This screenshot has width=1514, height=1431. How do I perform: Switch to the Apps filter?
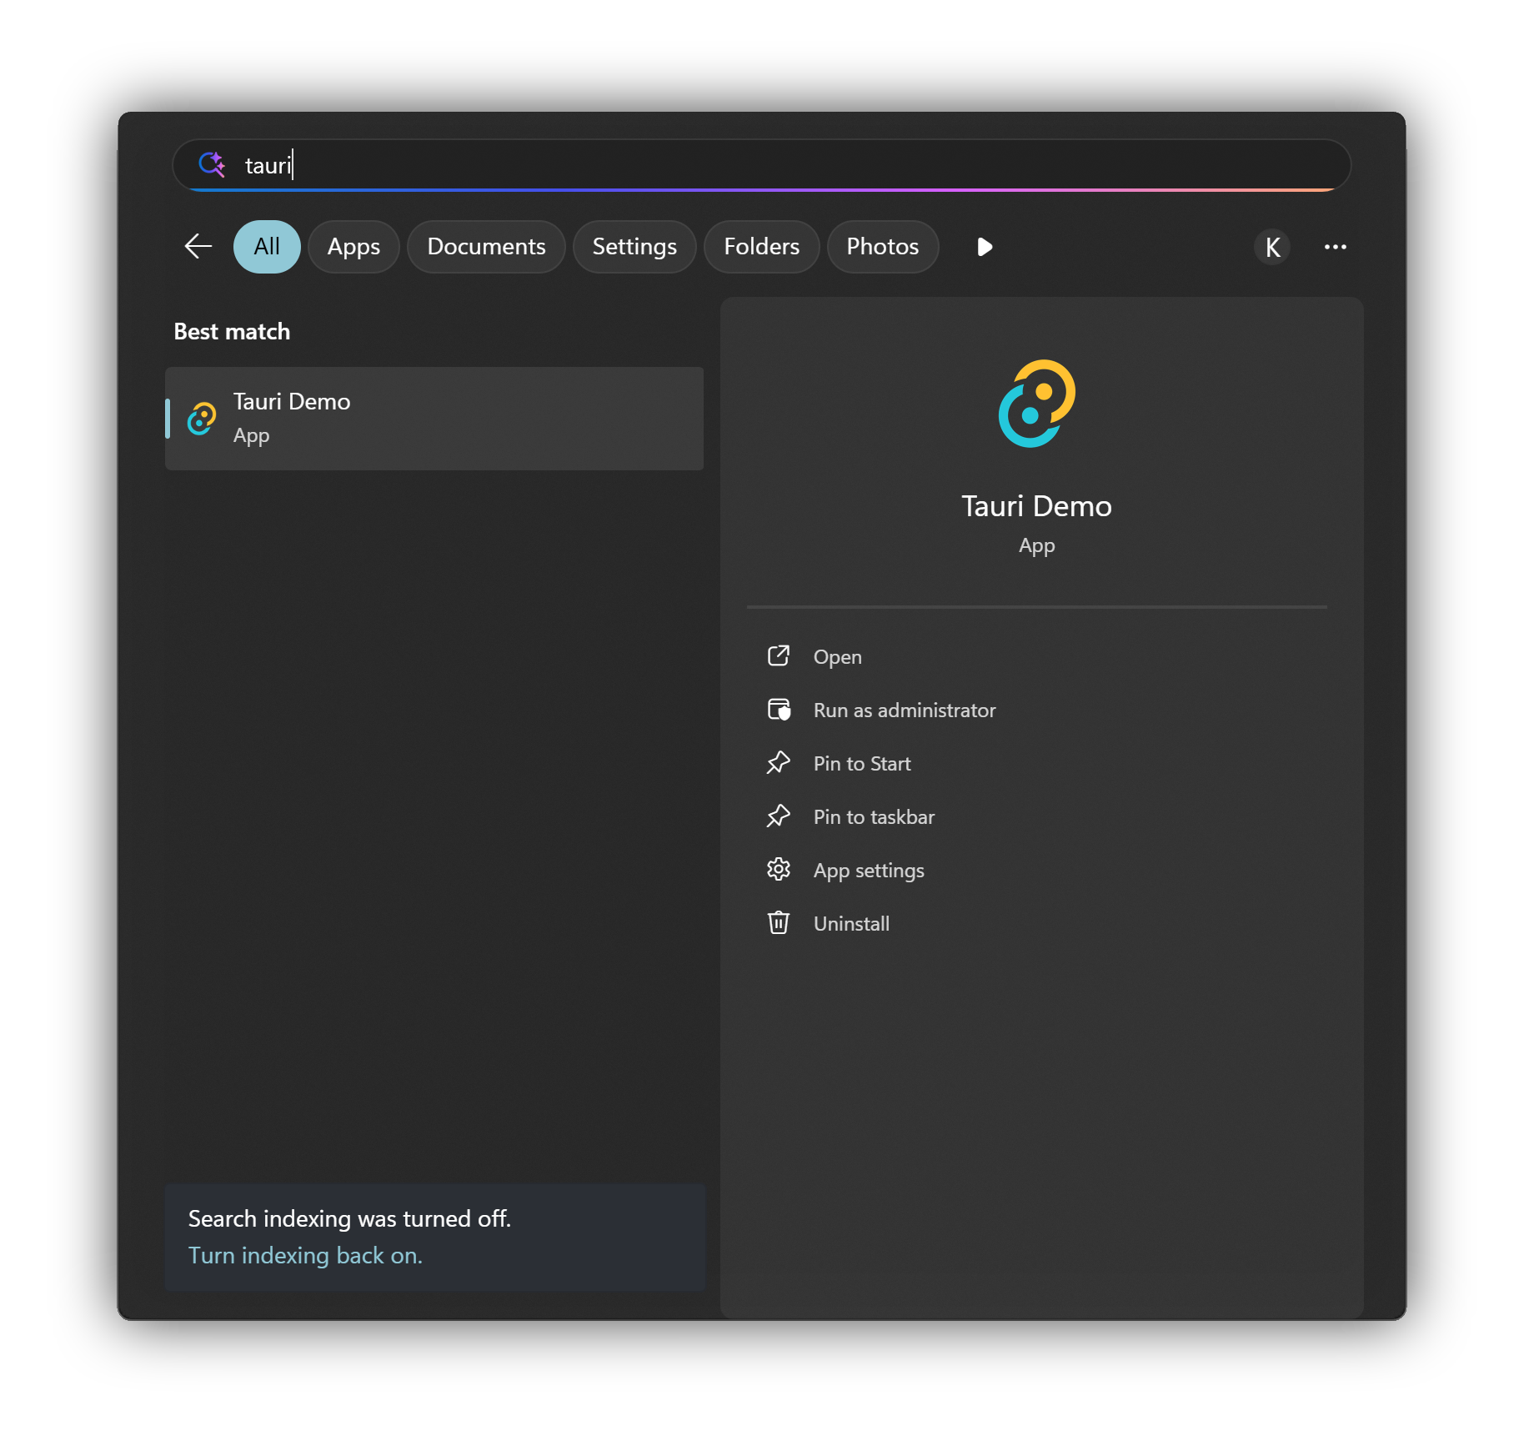pos(353,247)
